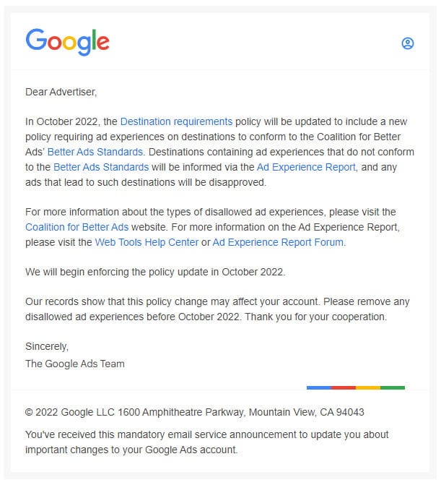Click the 'Our records show' paragraph
The image size is (441, 485).
point(217,309)
